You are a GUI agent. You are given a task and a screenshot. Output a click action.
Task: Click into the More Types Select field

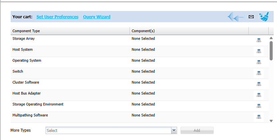click(x=109, y=130)
